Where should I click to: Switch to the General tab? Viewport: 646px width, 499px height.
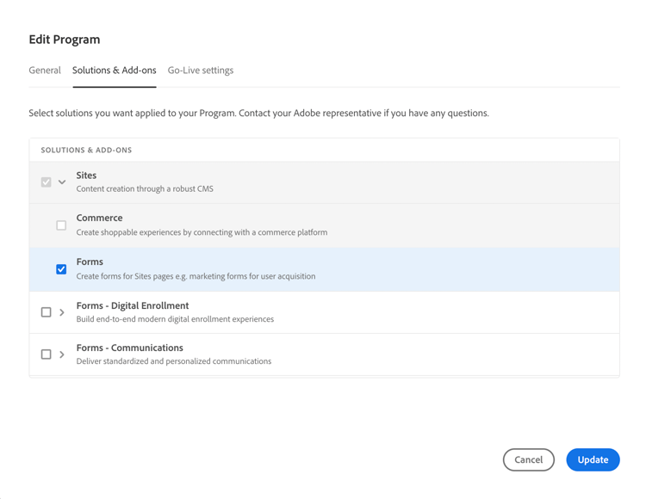tap(45, 71)
